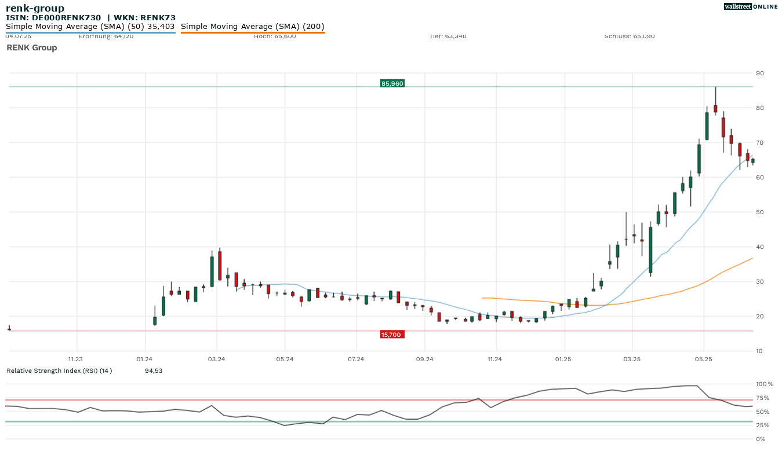Click the large red candlestick at 03.24
Screen dimensions: 782x455
(220, 265)
